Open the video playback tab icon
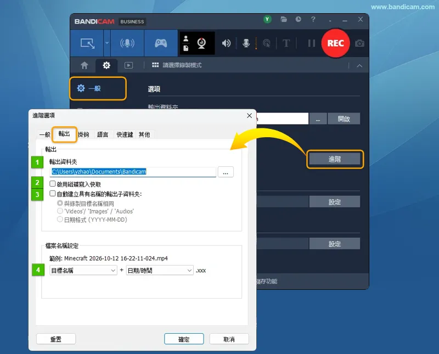 pos(128,65)
